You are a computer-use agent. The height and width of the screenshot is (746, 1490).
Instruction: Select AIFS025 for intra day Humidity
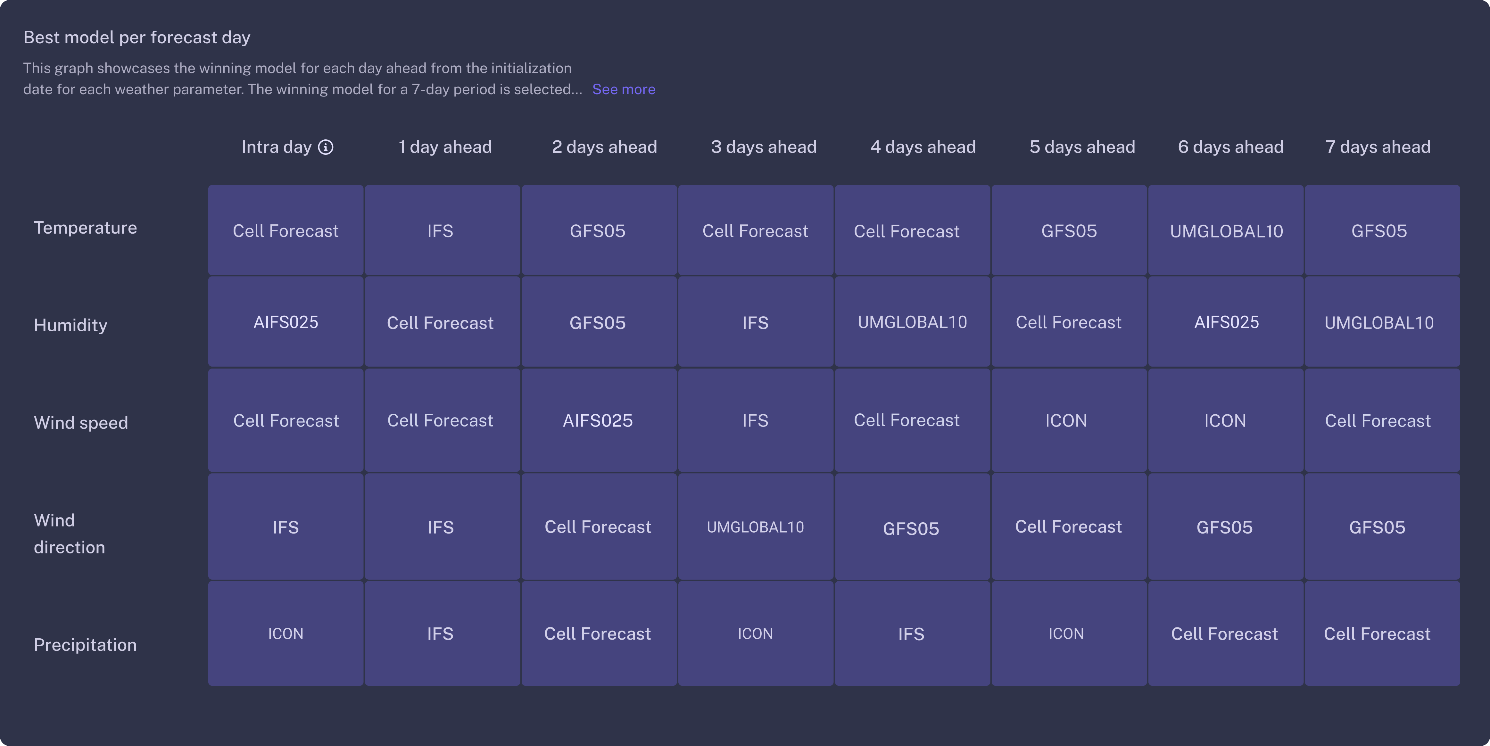[x=285, y=323]
